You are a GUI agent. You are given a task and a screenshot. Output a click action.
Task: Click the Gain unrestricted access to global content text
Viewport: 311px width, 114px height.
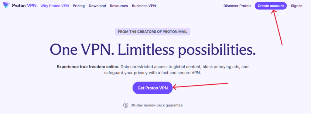coord(159,67)
